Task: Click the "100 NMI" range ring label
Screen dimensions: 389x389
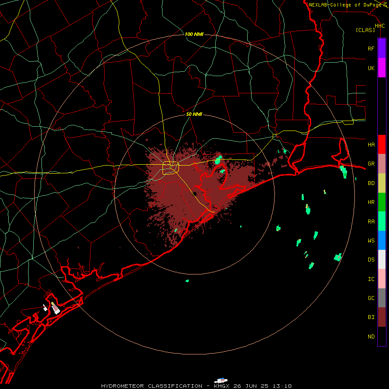Action: (x=194, y=34)
